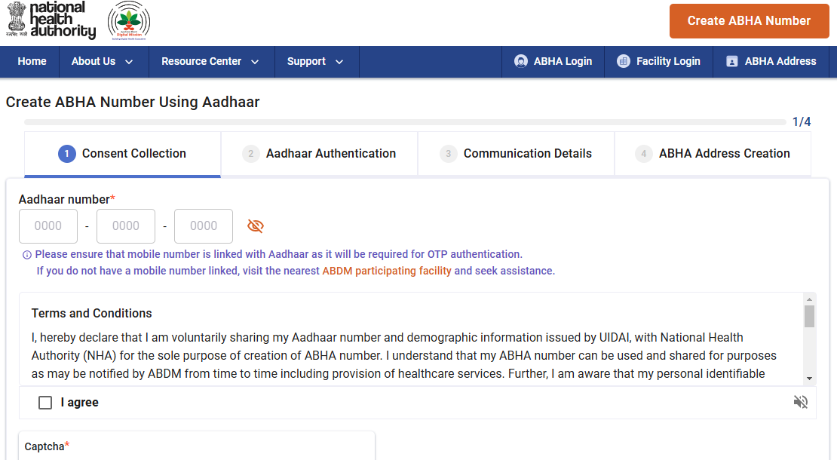The width and height of the screenshot is (837, 460).
Task: Click the terms scrollbar up arrow
Action: point(809,299)
